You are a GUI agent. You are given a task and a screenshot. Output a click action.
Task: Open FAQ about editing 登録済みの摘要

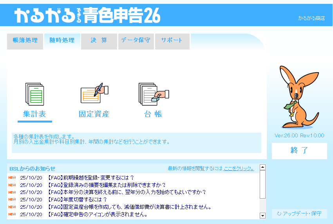coord(107,185)
